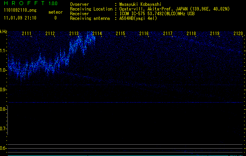This screenshot has width=246, height=156.
Task: Click the kHz axis unit label
Action: (x=4, y=32)
